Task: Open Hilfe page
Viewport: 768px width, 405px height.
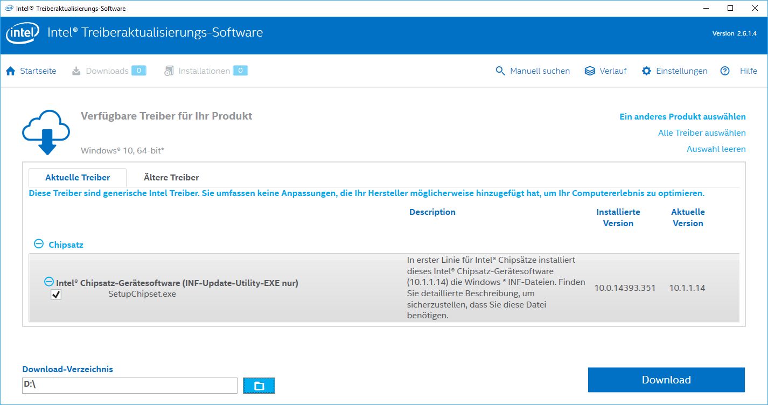Action: [749, 71]
